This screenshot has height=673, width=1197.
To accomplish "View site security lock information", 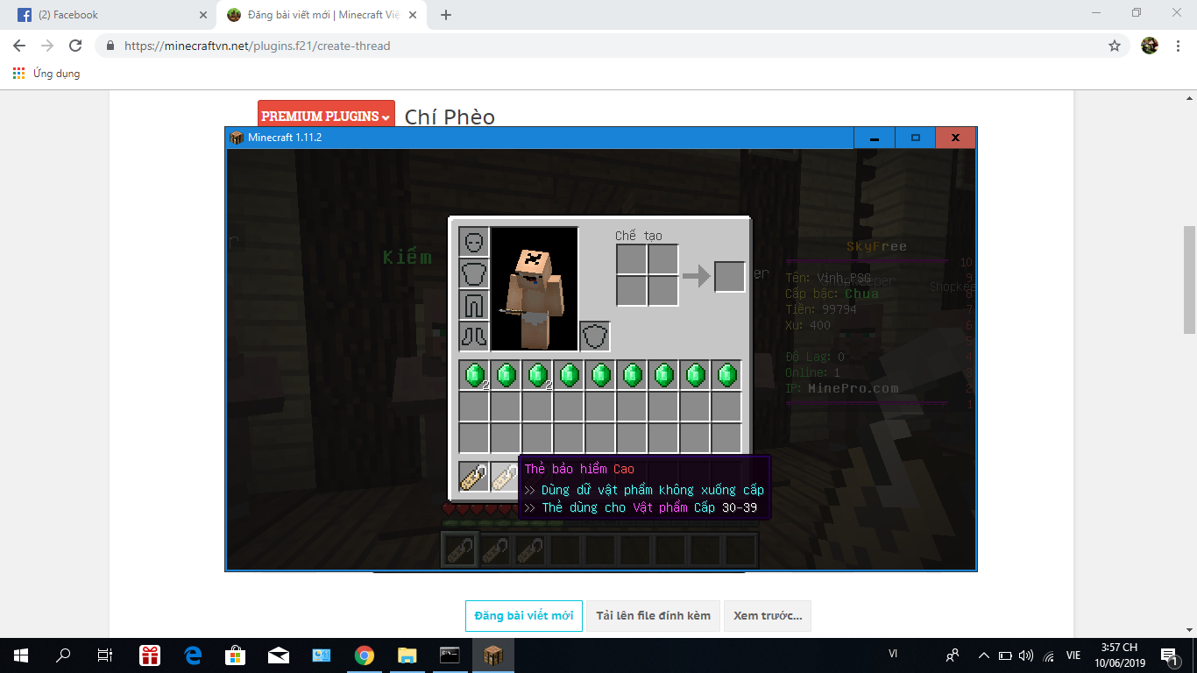I will tap(110, 46).
